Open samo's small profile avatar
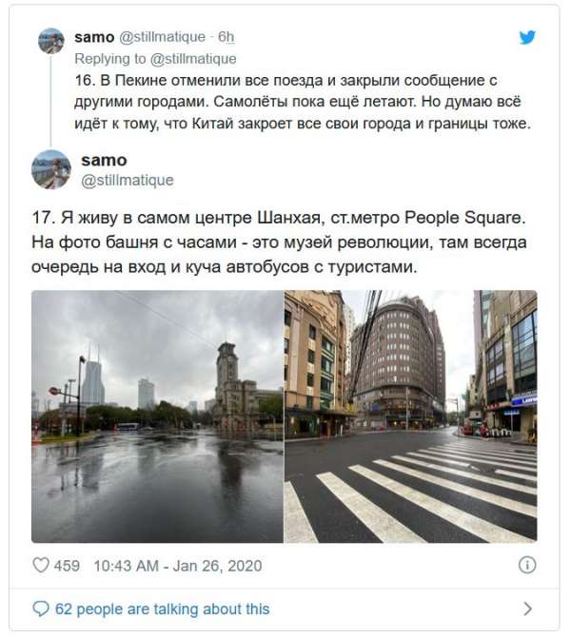 [50, 41]
